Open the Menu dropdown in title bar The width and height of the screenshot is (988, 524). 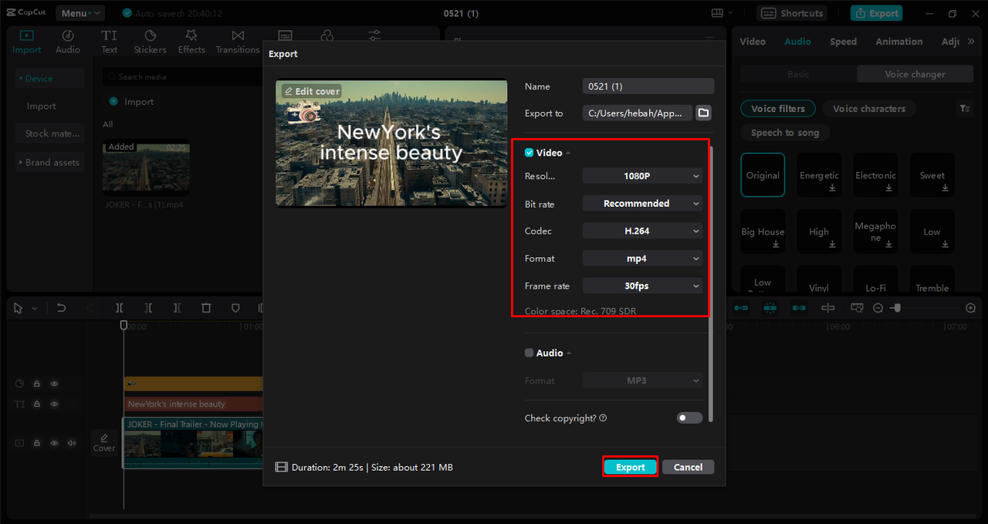(80, 13)
